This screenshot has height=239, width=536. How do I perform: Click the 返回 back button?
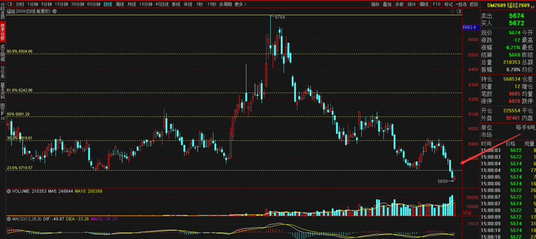click(x=473, y=4)
